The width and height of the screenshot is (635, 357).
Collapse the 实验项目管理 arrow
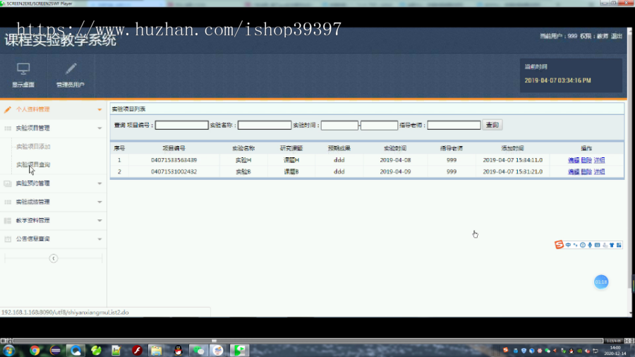point(99,128)
